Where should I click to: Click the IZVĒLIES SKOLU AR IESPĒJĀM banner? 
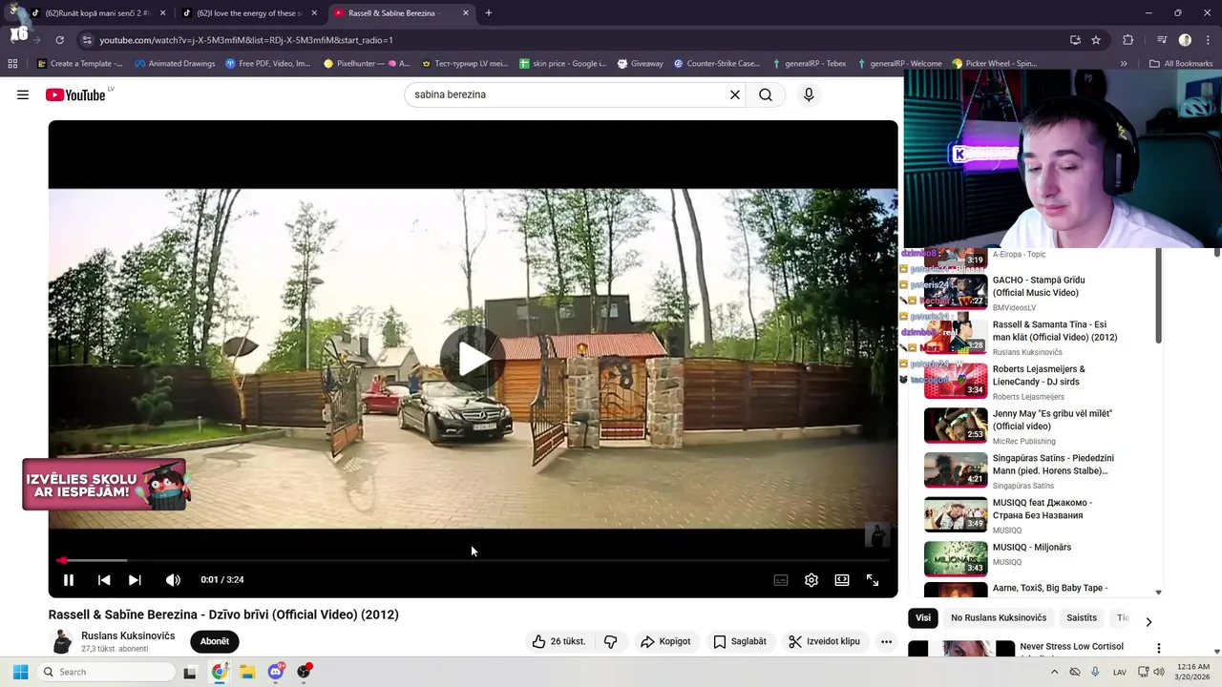pyautogui.click(x=105, y=485)
